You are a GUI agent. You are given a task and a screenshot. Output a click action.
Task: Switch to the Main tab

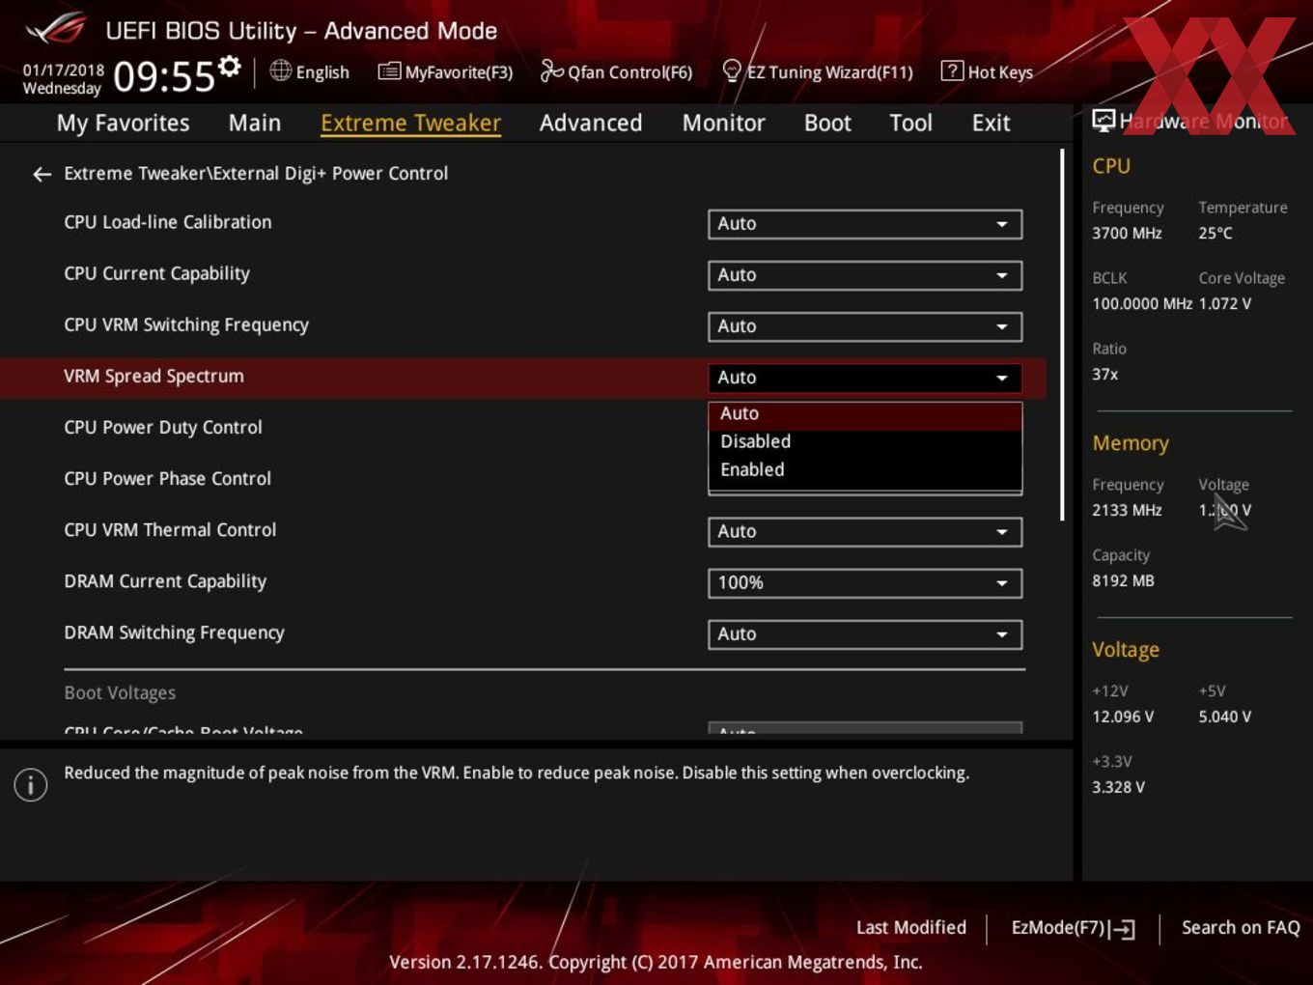255,123
